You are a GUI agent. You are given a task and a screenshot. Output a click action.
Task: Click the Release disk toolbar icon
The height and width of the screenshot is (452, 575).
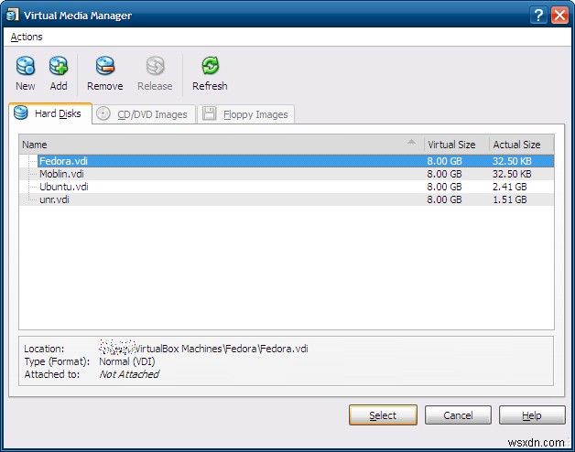pyautogui.click(x=155, y=73)
